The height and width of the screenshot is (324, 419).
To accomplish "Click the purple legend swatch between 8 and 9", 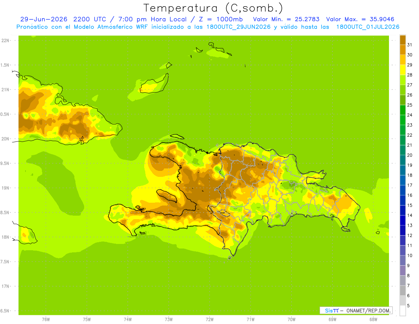I will tap(403, 271).
